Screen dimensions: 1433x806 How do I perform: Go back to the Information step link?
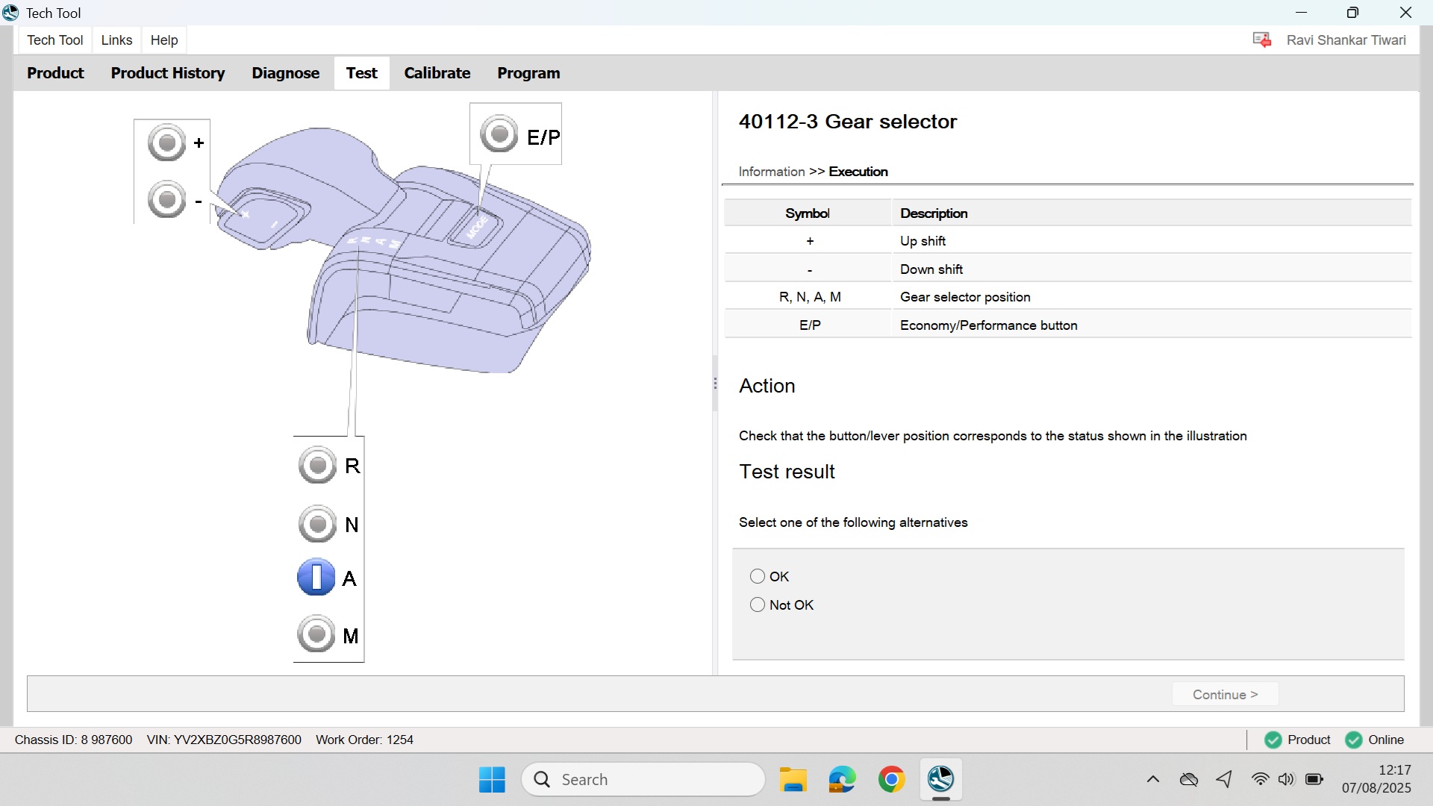pyautogui.click(x=771, y=172)
